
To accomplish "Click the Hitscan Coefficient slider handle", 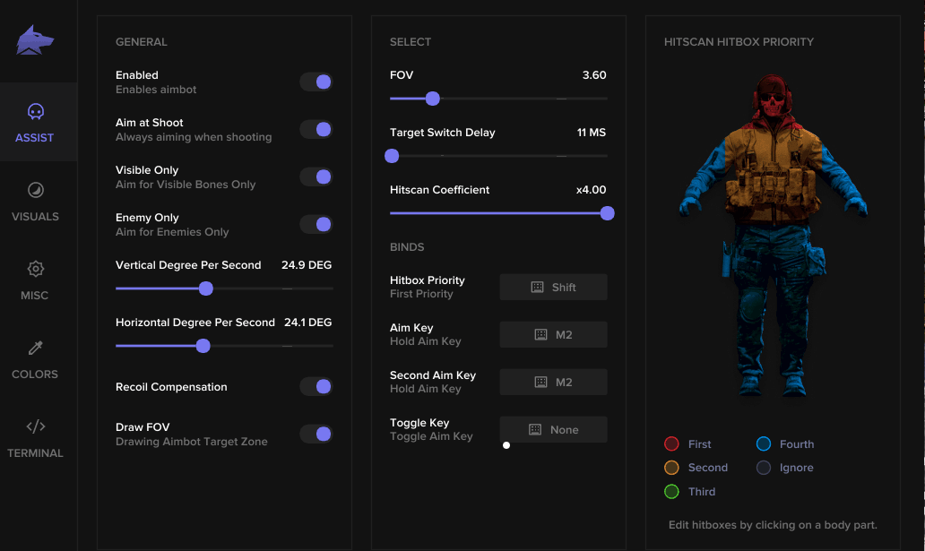I will pos(607,213).
